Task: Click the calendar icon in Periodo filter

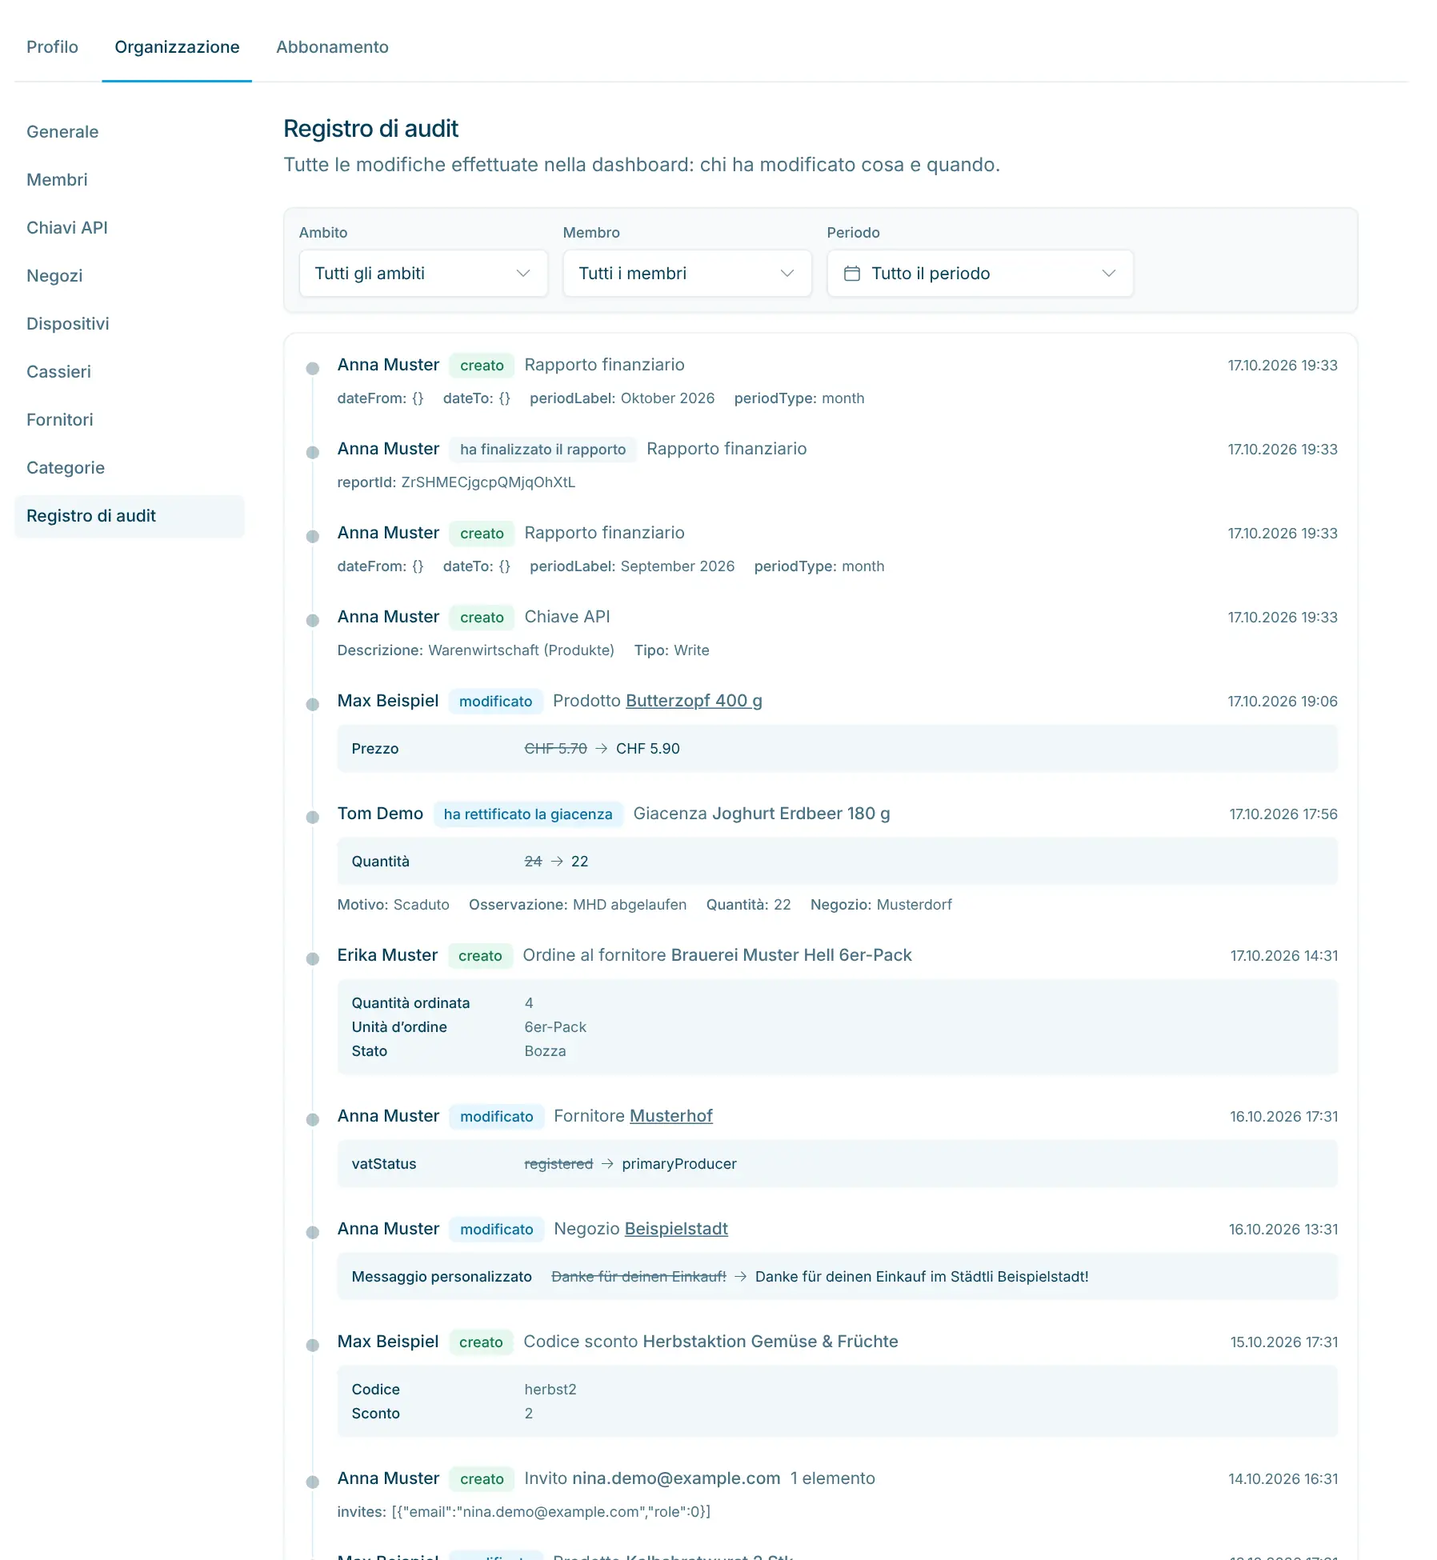Action: click(852, 274)
